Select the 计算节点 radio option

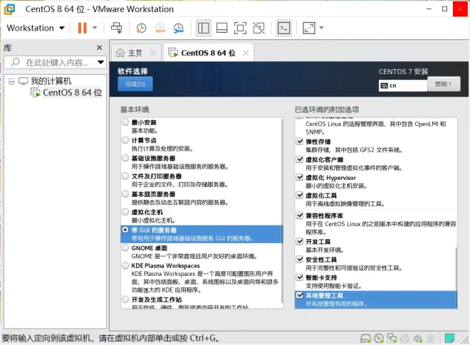(125, 140)
